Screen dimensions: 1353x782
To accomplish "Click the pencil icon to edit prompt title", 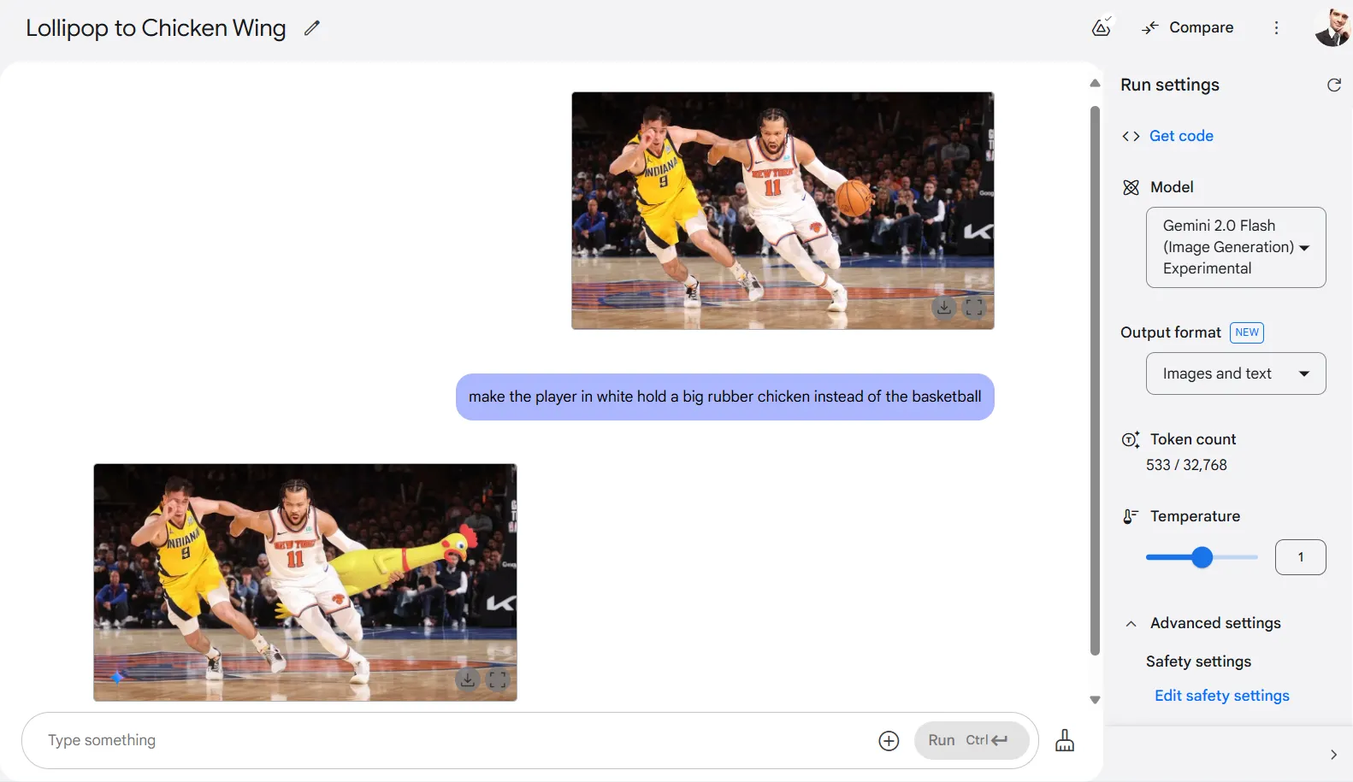I will coord(312,28).
